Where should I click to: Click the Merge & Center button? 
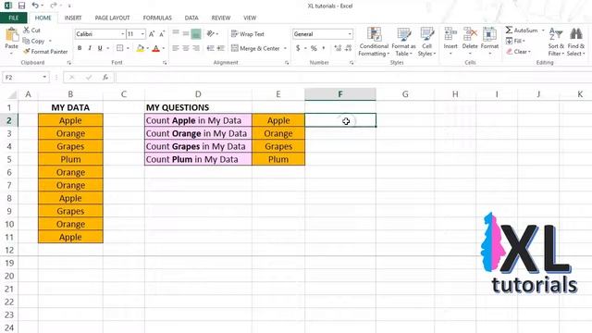click(x=255, y=48)
